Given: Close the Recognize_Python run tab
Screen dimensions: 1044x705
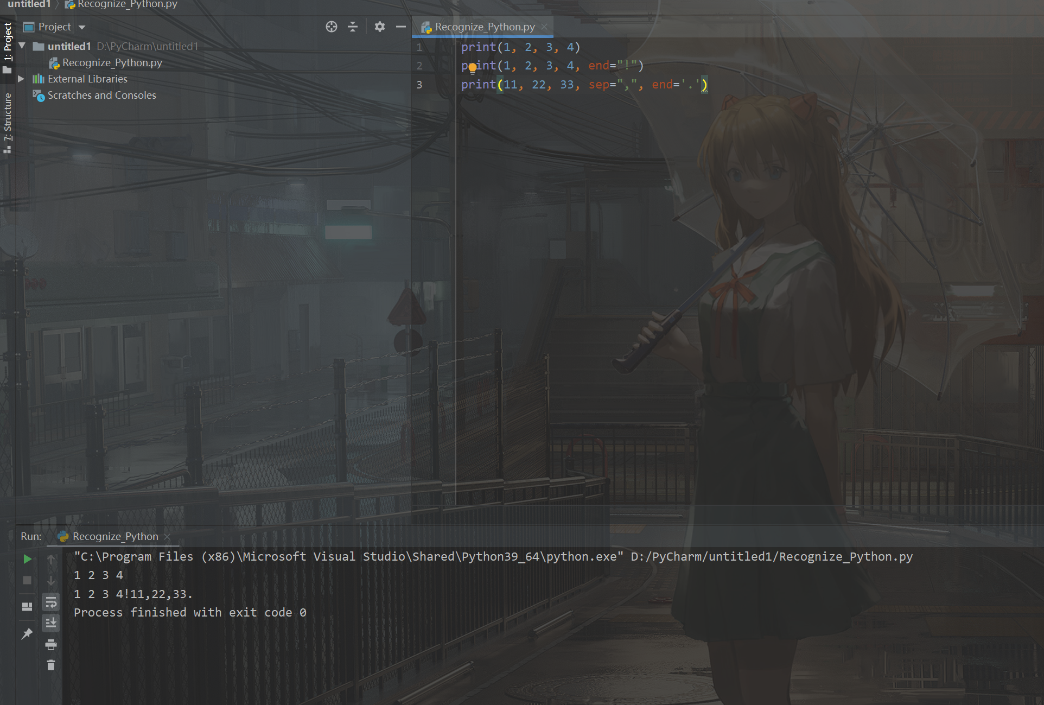Looking at the screenshot, I should click(x=168, y=537).
